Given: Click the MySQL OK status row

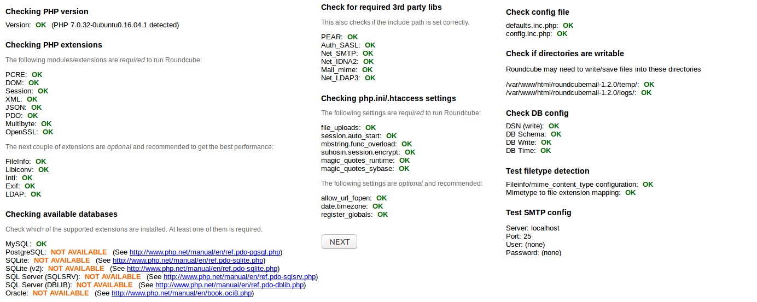Looking at the screenshot, I should click(x=26, y=244).
